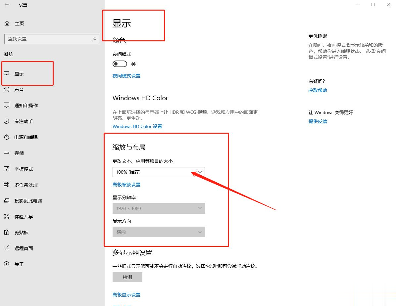Open the 1920 × 1080 resolution dropdown
This screenshot has width=396, height=306.
159,208
